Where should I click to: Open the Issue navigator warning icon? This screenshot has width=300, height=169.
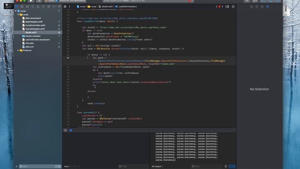pyautogui.click(x=38, y=7)
